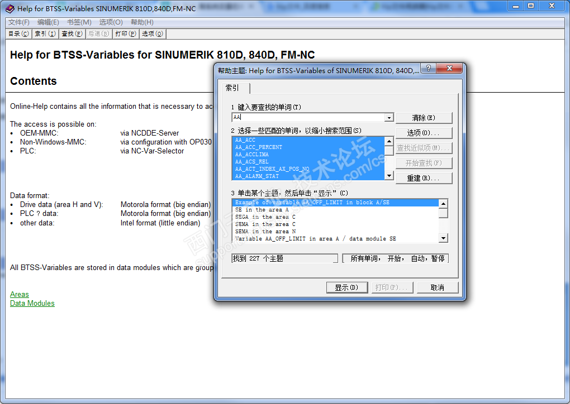Minimize the Help for BTSS-Variables window

pyautogui.click(x=516, y=6)
